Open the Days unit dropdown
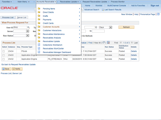Viewport: 161px width, 120px height. point(110,27)
